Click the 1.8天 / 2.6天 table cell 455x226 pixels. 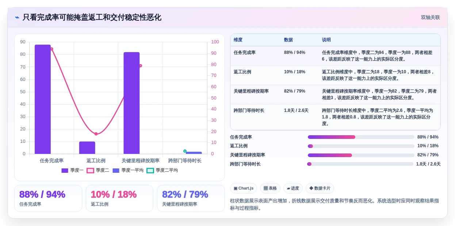pos(296,110)
